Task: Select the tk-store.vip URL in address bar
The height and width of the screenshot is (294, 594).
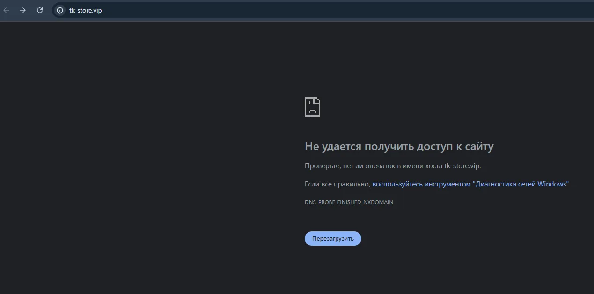Action: pos(86,10)
